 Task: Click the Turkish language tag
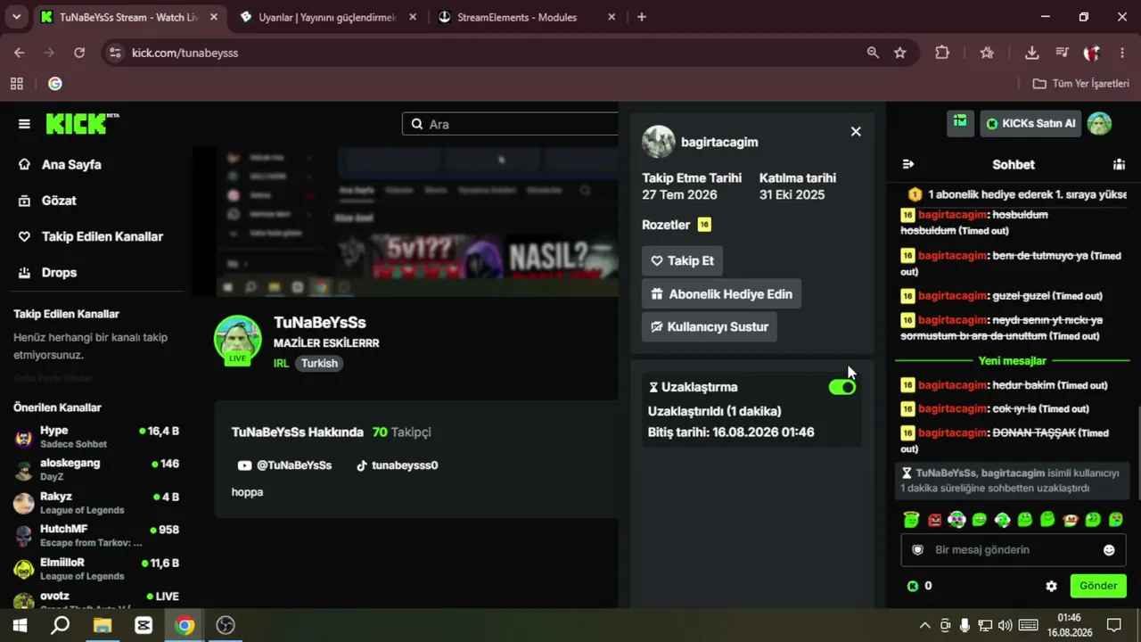[319, 363]
